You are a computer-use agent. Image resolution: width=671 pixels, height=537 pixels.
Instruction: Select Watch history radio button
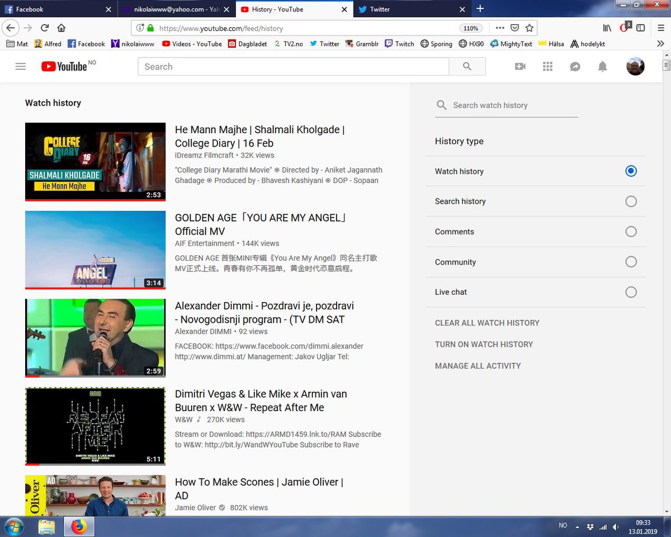(631, 171)
